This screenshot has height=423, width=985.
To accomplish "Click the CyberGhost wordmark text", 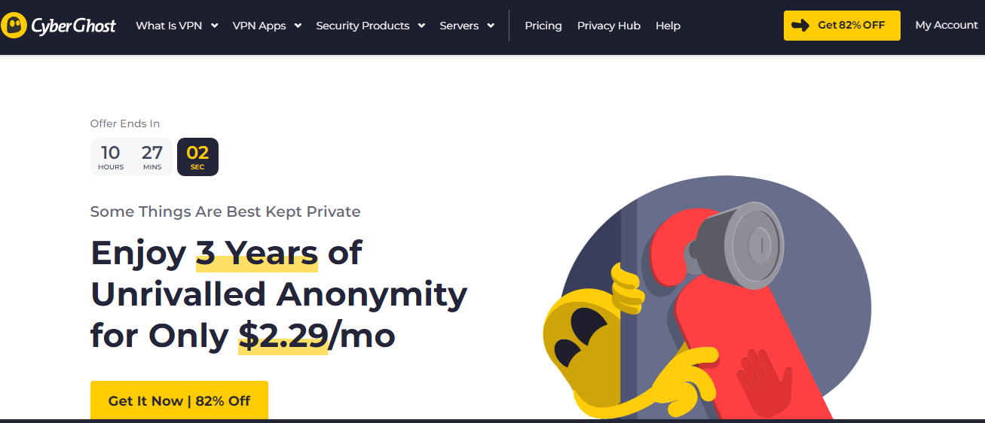I will pyautogui.click(x=74, y=26).
